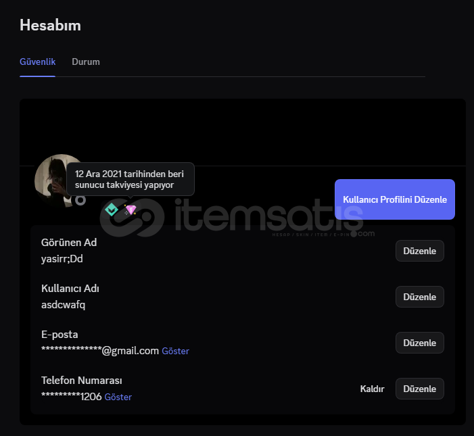Select the display name yasirr;Dd text
This screenshot has height=436, width=474.
(62, 259)
